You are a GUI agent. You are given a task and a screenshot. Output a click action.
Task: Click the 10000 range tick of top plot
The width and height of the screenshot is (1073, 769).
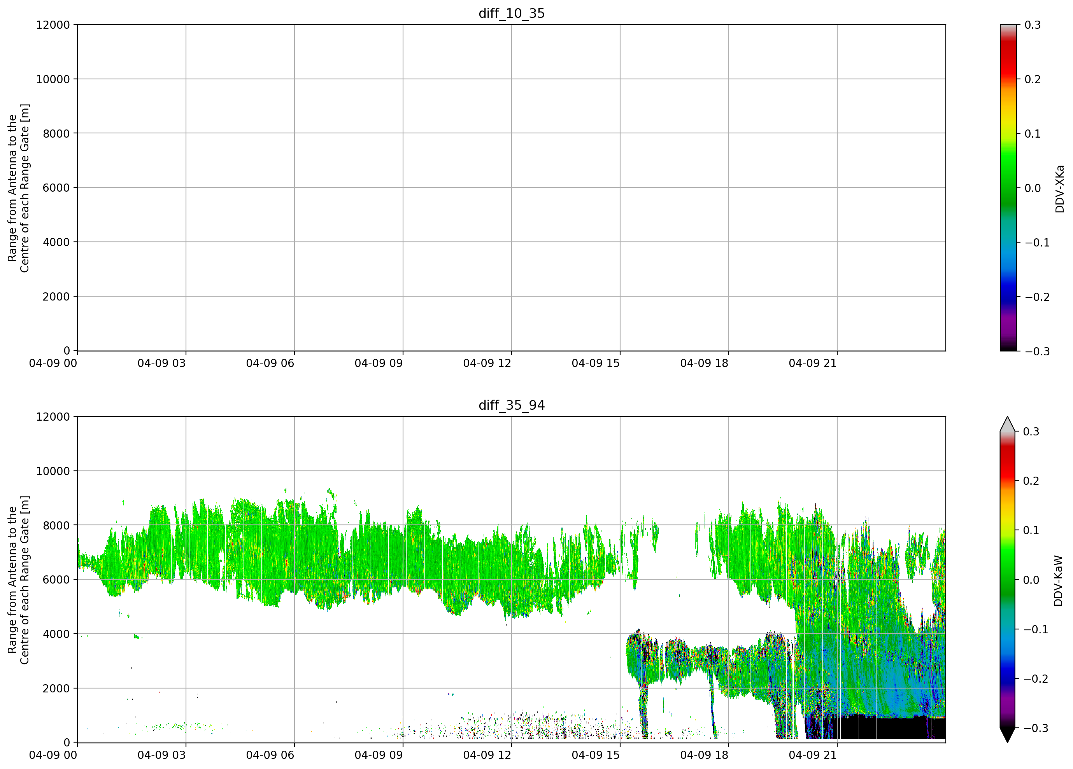pyautogui.click(x=53, y=79)
